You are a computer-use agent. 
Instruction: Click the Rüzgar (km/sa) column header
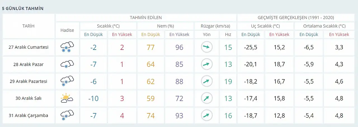tap(215, 26)
